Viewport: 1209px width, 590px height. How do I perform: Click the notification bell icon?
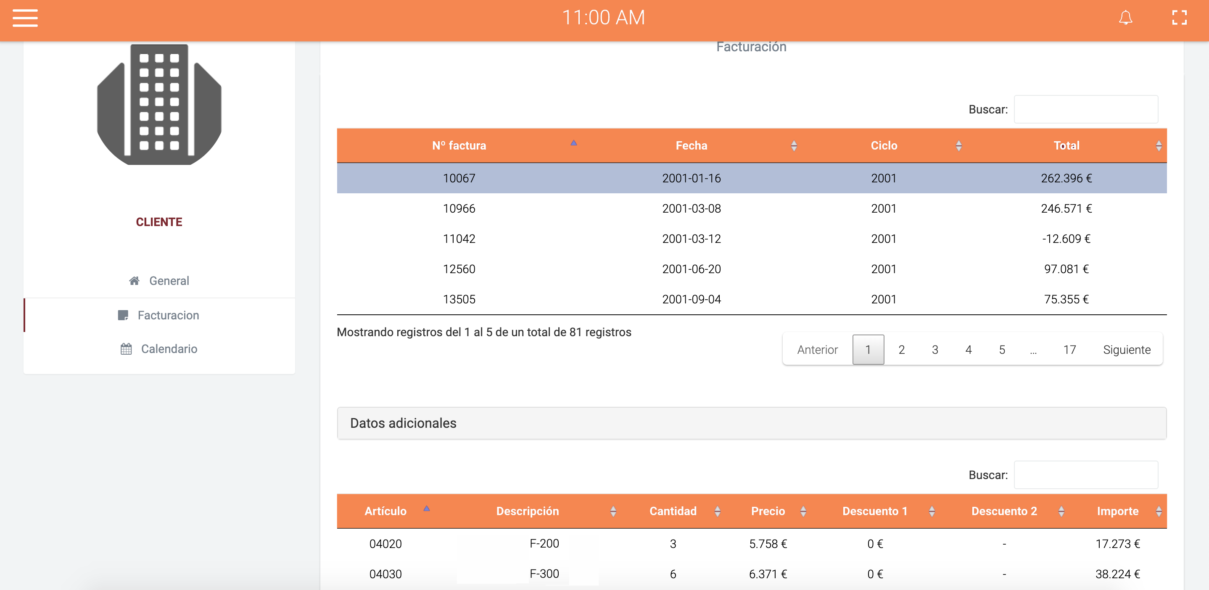tap(1125, 18)
